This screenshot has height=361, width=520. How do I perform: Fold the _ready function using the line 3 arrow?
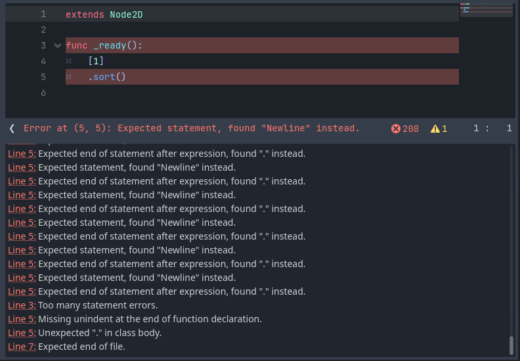pos(58,45)
